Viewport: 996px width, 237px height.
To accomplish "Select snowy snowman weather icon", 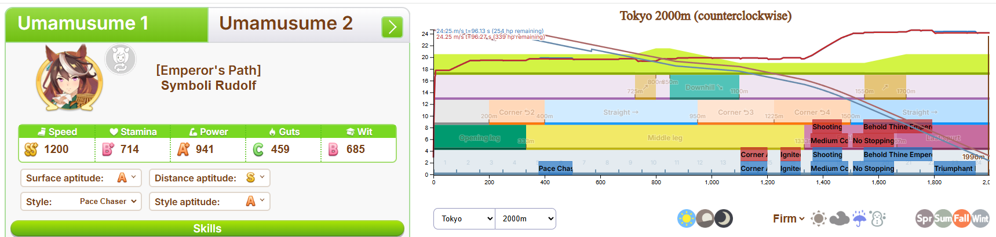I will (878, 218).
